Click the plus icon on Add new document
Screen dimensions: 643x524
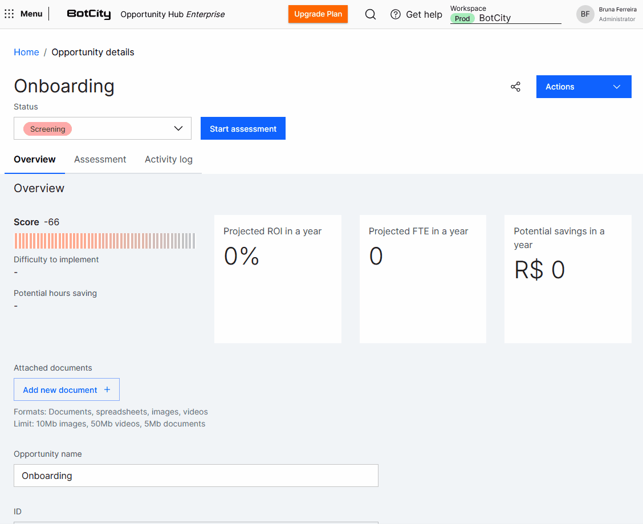pyautogui.click(x=107, y=390)
